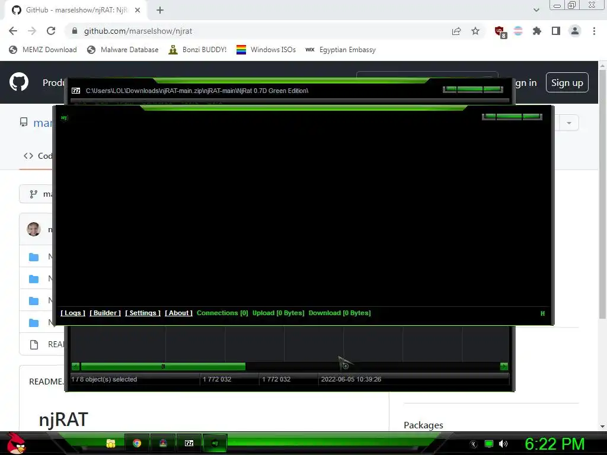Click Connections [0] status text

222,313
